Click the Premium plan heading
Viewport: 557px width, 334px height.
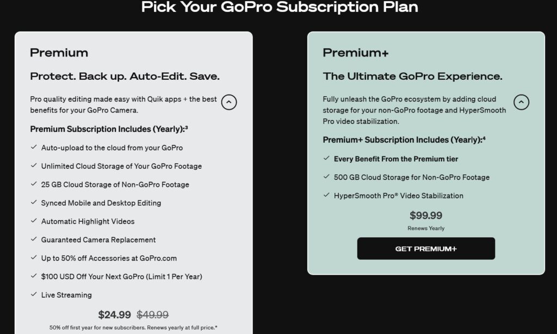click(x=59, y=53)
